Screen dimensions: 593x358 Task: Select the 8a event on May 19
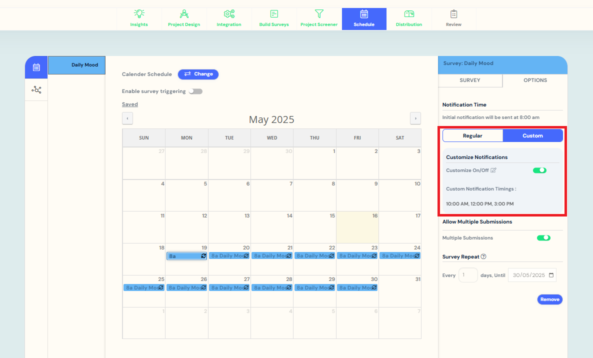(x=187, y=256)
